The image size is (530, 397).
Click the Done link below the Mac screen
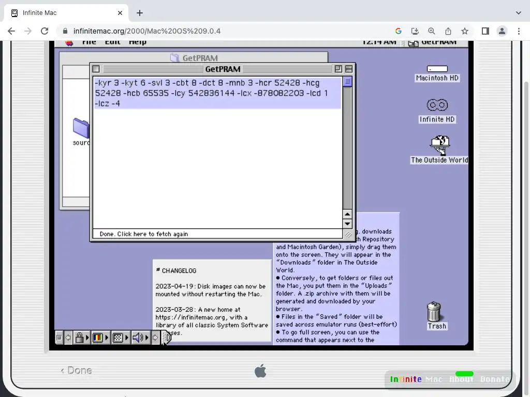tap(76, 370)
